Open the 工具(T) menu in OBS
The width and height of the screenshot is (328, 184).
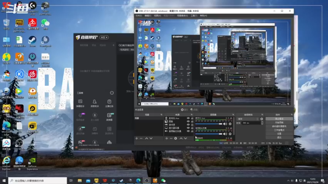click(x=194, y=16)
